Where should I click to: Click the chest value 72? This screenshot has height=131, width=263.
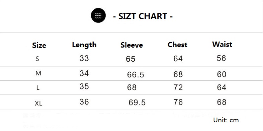[x=178, y=87]
